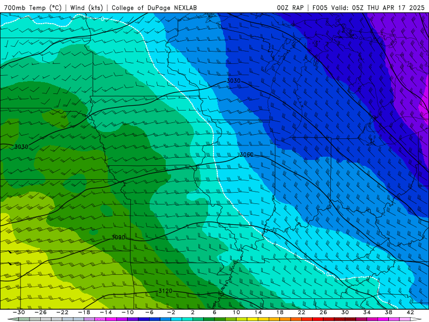Click the positive 34 colorbar tick label
429x322 pixels.
pos(367,312)
